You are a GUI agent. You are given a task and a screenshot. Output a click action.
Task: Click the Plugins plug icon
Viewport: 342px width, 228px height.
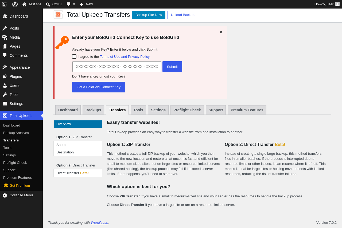(x=5, y=76)
